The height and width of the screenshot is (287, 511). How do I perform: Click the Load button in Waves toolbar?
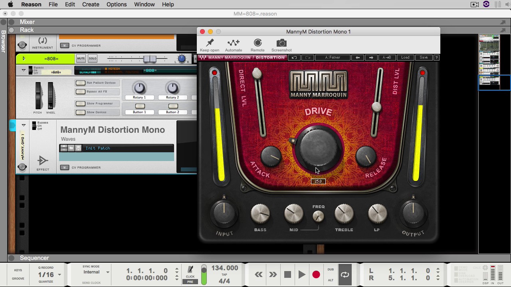click(405, 57)
